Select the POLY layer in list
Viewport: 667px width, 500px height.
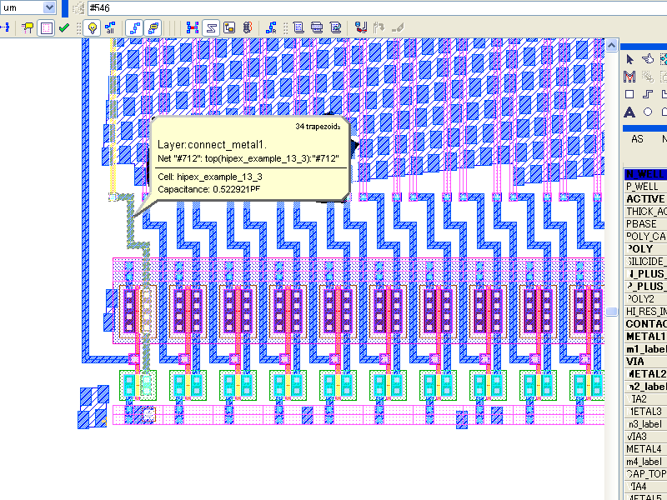645,249
